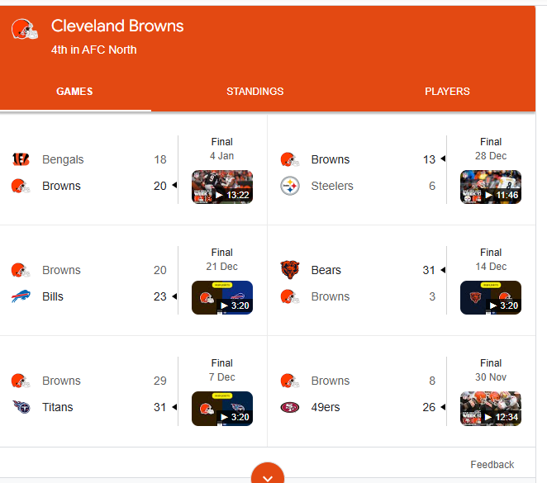Play the Browns vs 49ers 12:34 highlight
This screenshot has height=483, width=547.
click(x=491, y=408)
